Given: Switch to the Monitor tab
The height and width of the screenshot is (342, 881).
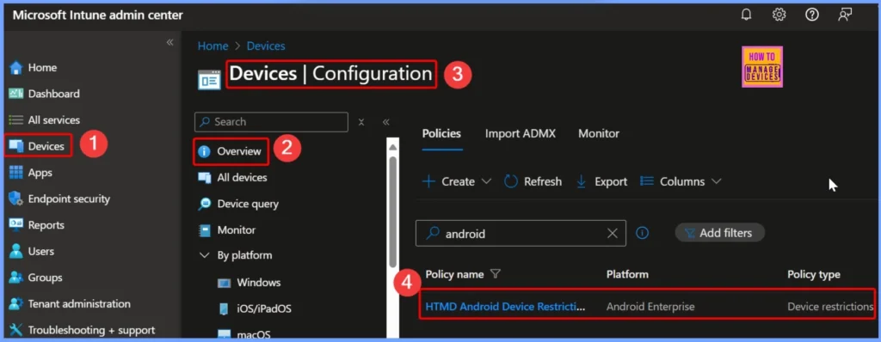Looking at the screenshot, I should pyautogui.click(x=599, y=134).
